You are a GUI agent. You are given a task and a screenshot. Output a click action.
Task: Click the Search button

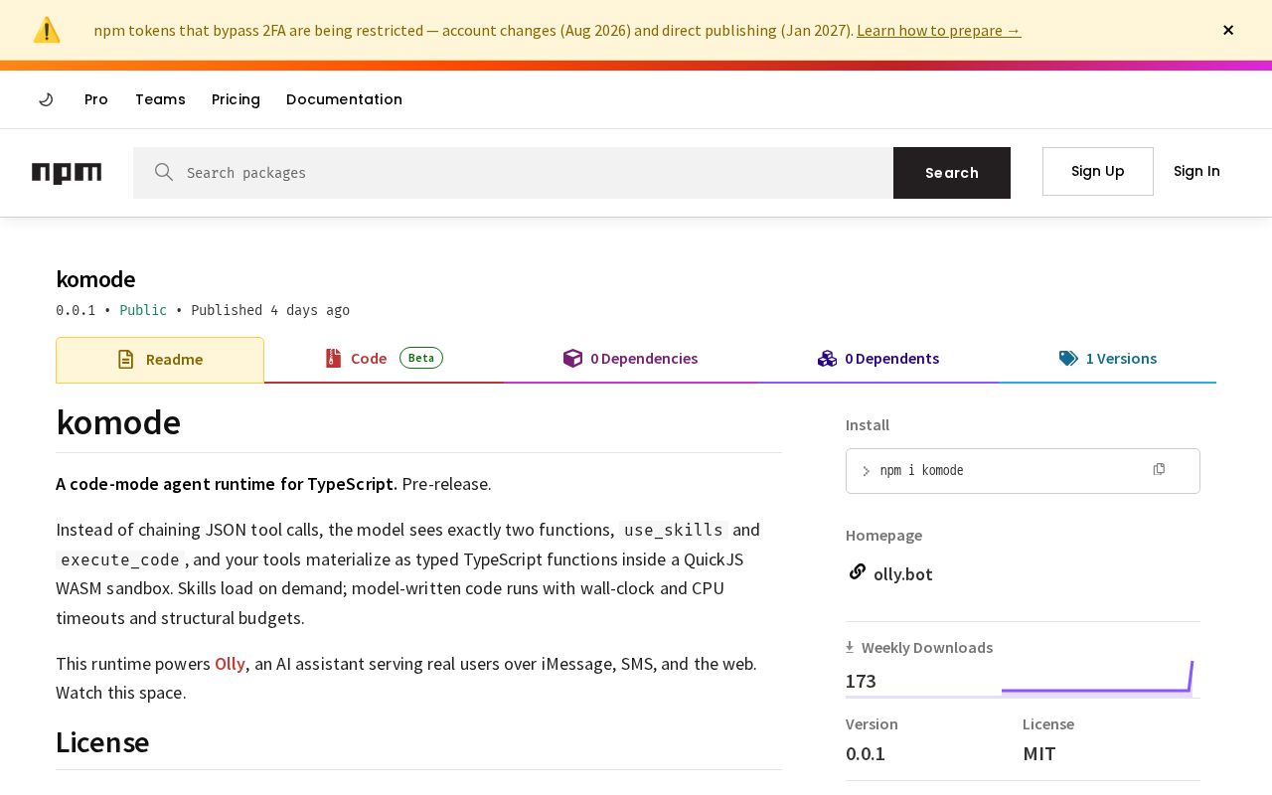tap(952, 173)
